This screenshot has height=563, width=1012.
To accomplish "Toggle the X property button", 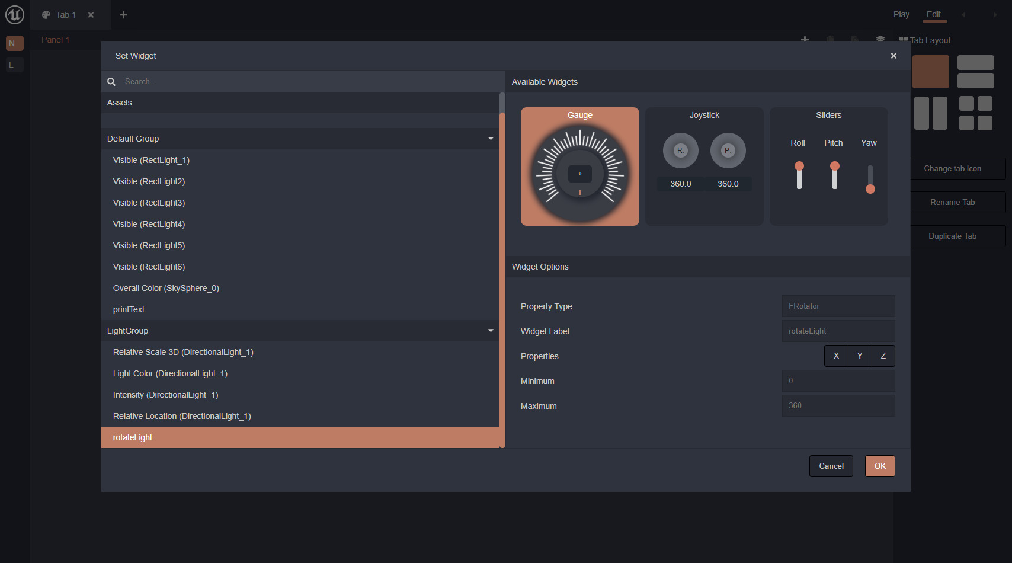I will point(836,356).
